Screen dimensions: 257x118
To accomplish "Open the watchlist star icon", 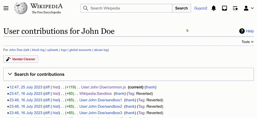I will [235, 8].
